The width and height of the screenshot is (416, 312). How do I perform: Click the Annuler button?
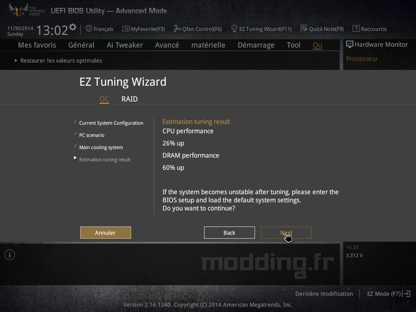coord(105,233)
